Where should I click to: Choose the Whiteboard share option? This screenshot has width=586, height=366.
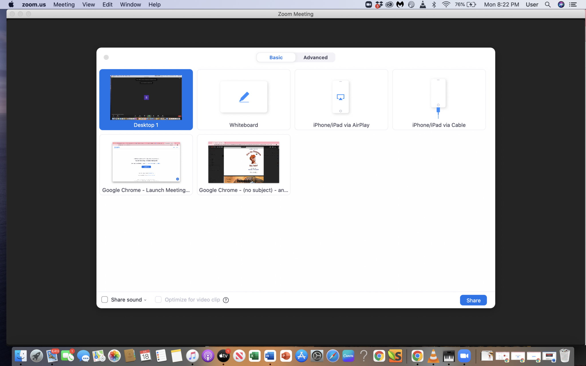(x=243, y=100)
